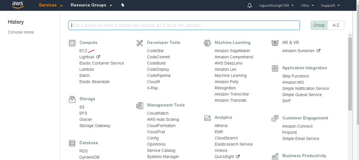Open Lambda service
Viewport: 359px width, 160px height.
coord(87,70)
